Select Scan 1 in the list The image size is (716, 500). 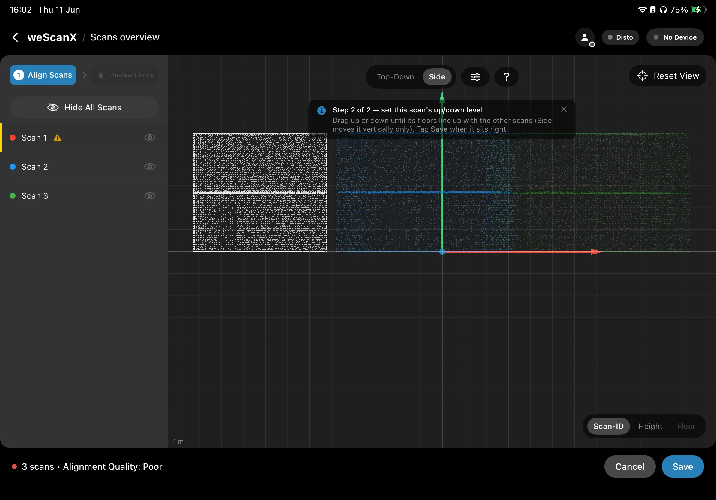pos(84,138)
